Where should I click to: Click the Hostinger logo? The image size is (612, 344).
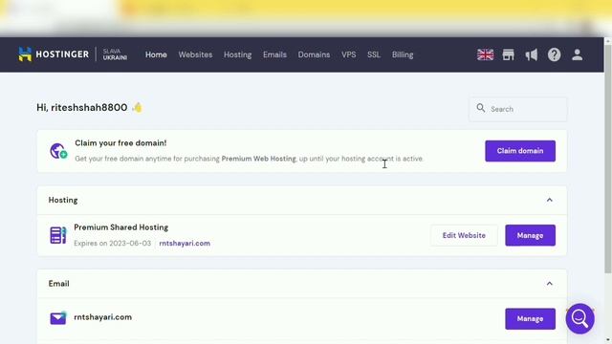pyautogui.click(x=54, y=54)
